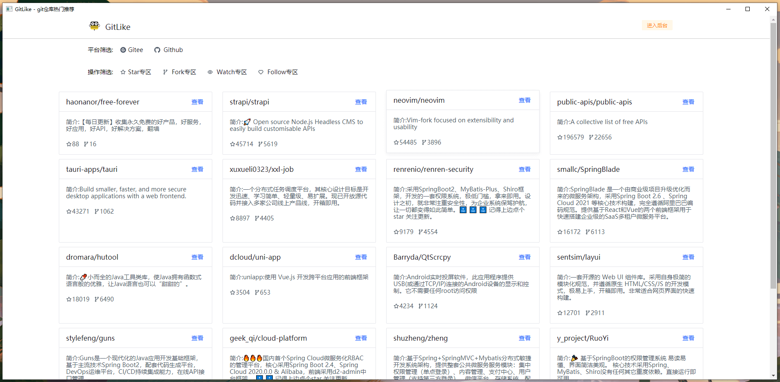780x382 pixels.
Task: Click 查看 on tauri-apps/tauri card
Action: 197,169
